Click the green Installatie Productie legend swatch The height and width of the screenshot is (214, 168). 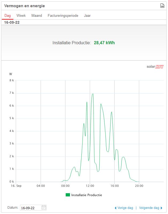click(x=68, y=195)
